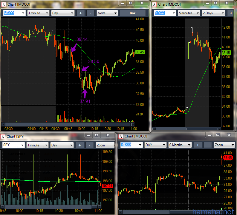237x215 pixels.
Task: Click 09:30 time label on MDCO 1 minute axis
Action: pos(56,129)
